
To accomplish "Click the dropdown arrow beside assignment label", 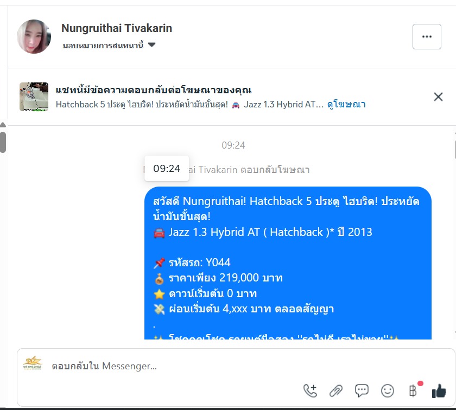I will [x=152, y=45].
